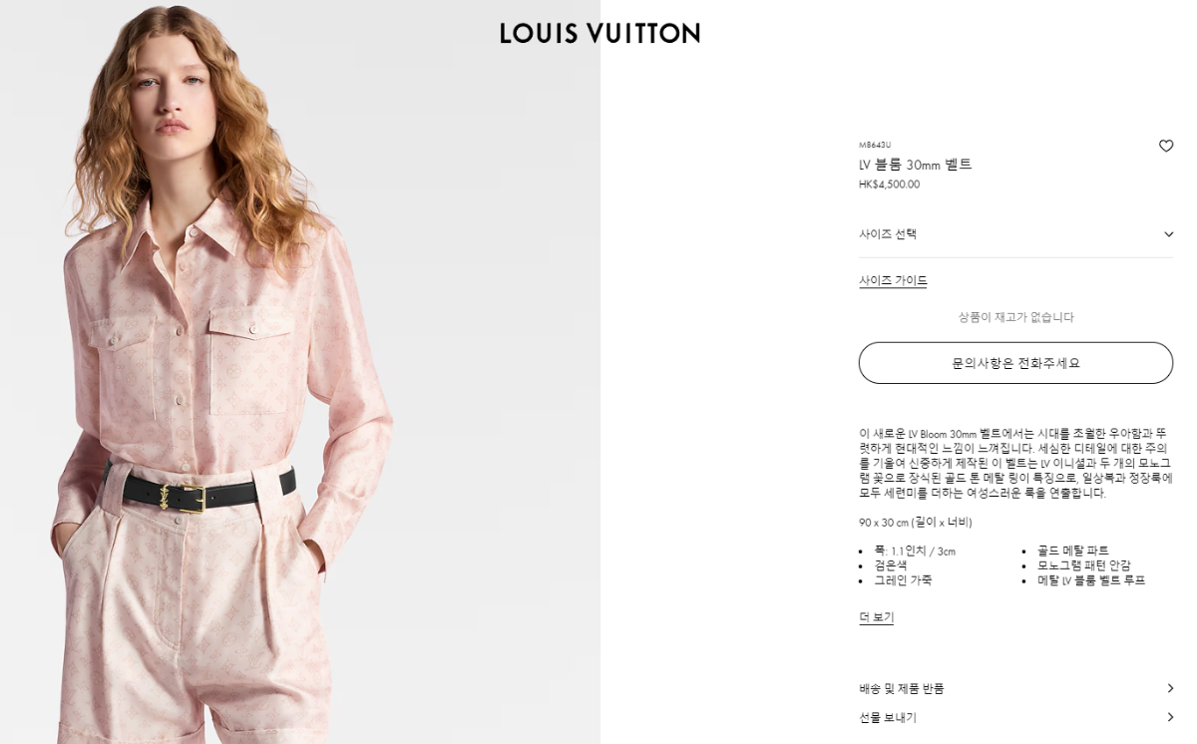Click the arrow next to 배송 및 제품 반품

pos(1170,688)
